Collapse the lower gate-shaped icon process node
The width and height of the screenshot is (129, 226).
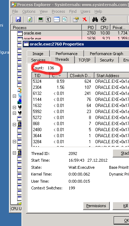(14, 153)
